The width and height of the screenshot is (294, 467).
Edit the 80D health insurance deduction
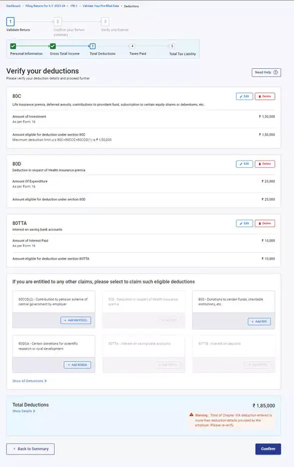pos(245,164)
